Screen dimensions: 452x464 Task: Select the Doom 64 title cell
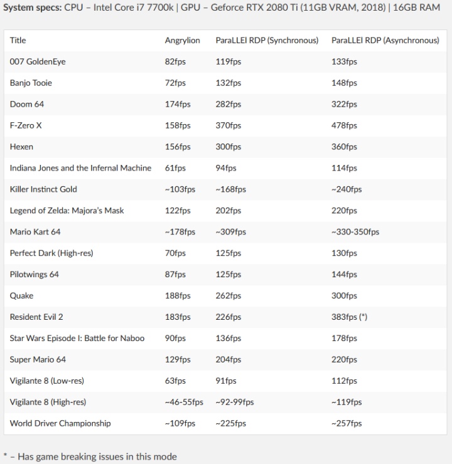tap(27, 104)
